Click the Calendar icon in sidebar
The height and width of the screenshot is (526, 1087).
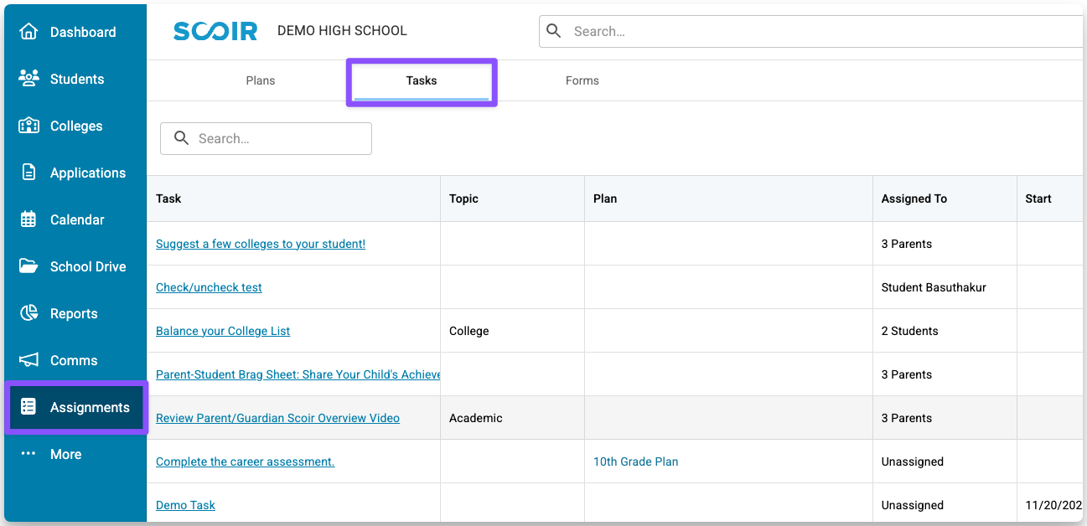28,219
